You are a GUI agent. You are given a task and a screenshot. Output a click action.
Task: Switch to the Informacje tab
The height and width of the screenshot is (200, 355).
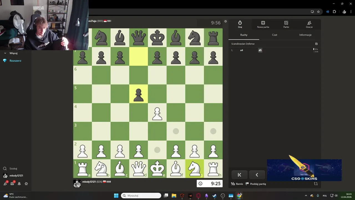pyautogui.click(x=305, y=35)
